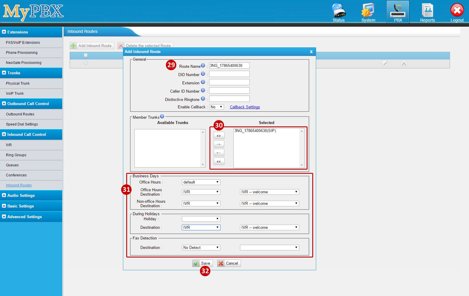The image size is (469, 296).
Task: Expand the Office Hours default dropdown
Action: [x=201, y=182]
